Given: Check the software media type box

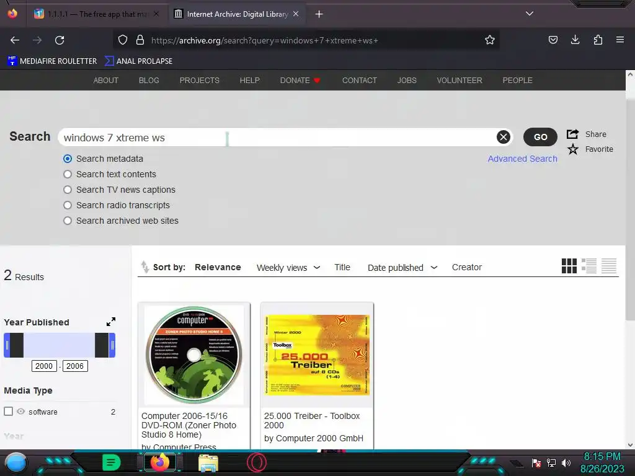Looking at the screenshot, I should (9, 412).
